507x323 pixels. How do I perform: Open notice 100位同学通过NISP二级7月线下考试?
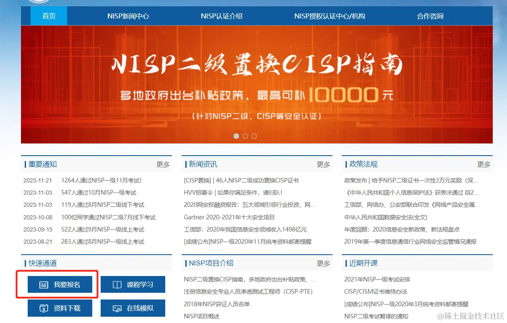108,217
